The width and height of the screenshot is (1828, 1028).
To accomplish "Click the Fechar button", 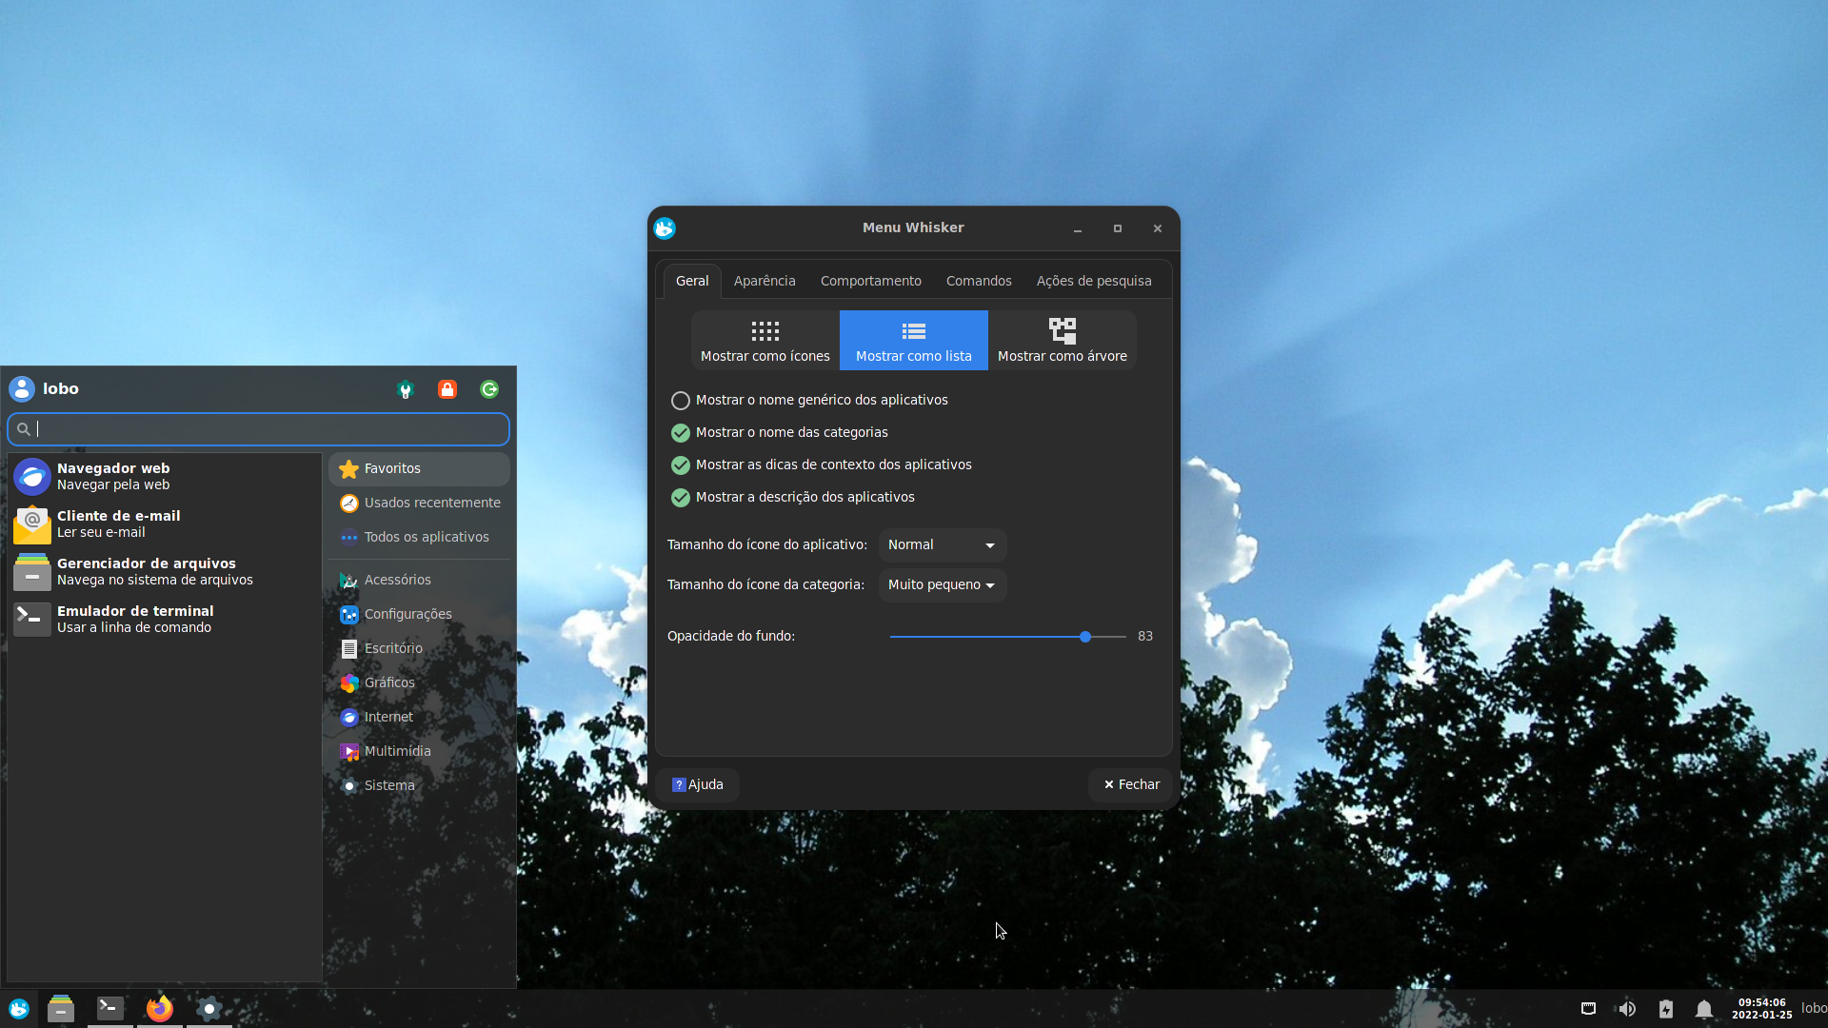I will (x=1131, y=784).
